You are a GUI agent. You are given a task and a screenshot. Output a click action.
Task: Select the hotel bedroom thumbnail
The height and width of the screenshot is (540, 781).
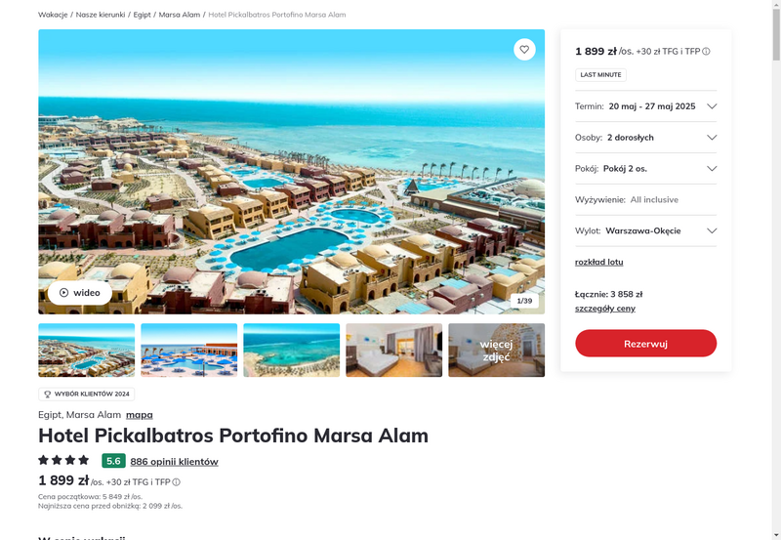pos(394,351)
